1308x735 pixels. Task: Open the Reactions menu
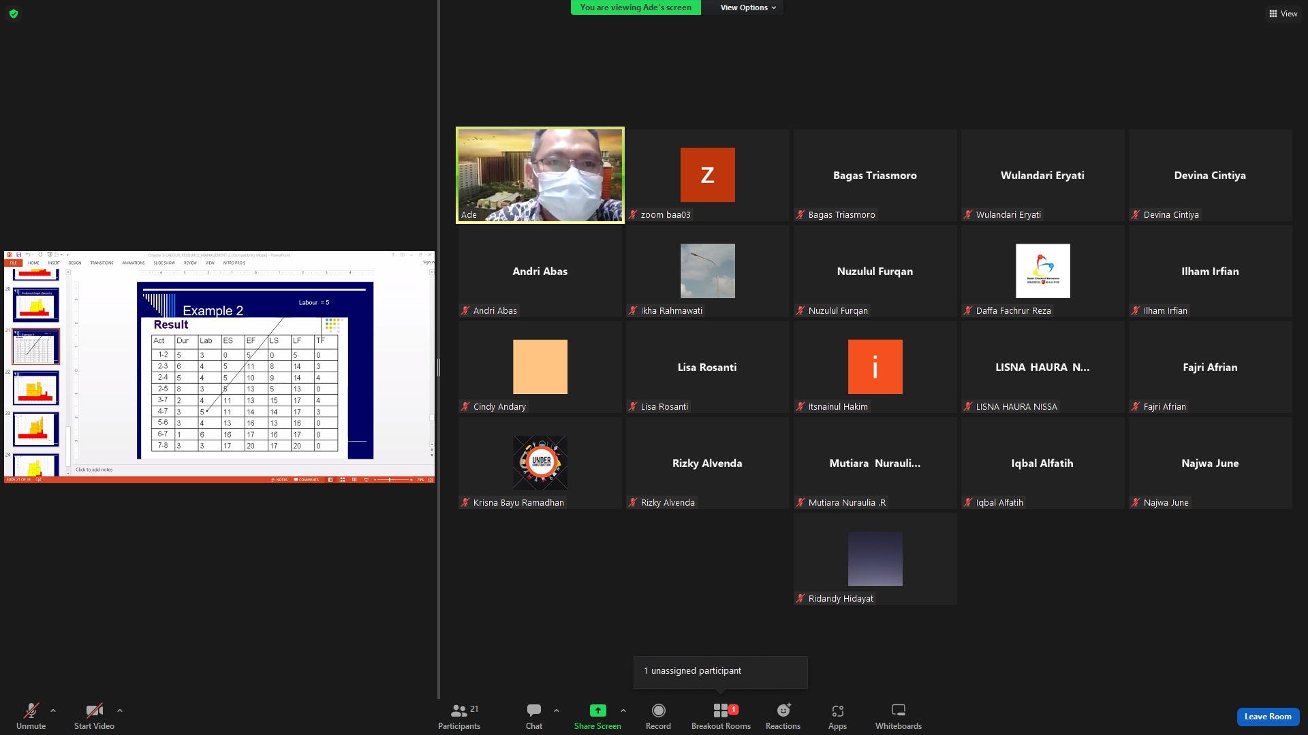pyautogui.click(x=783, y=717)
